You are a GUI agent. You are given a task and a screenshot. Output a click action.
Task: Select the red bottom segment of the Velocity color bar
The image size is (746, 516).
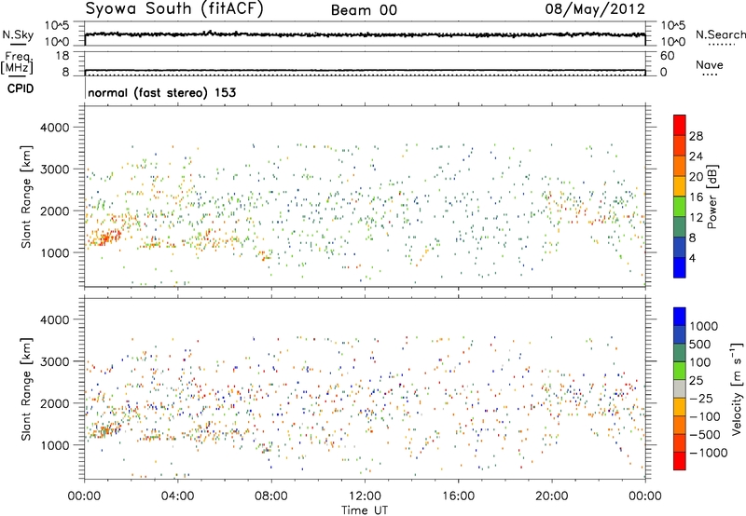point(680,461)
